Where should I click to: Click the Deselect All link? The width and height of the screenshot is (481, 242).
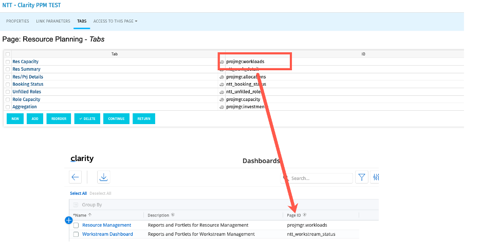[100, 193]
